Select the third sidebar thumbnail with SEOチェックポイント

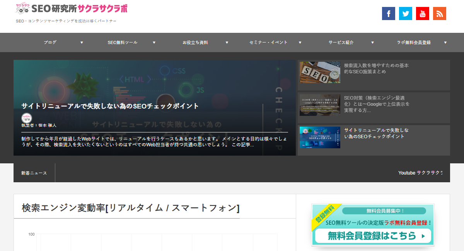(320, 137)
